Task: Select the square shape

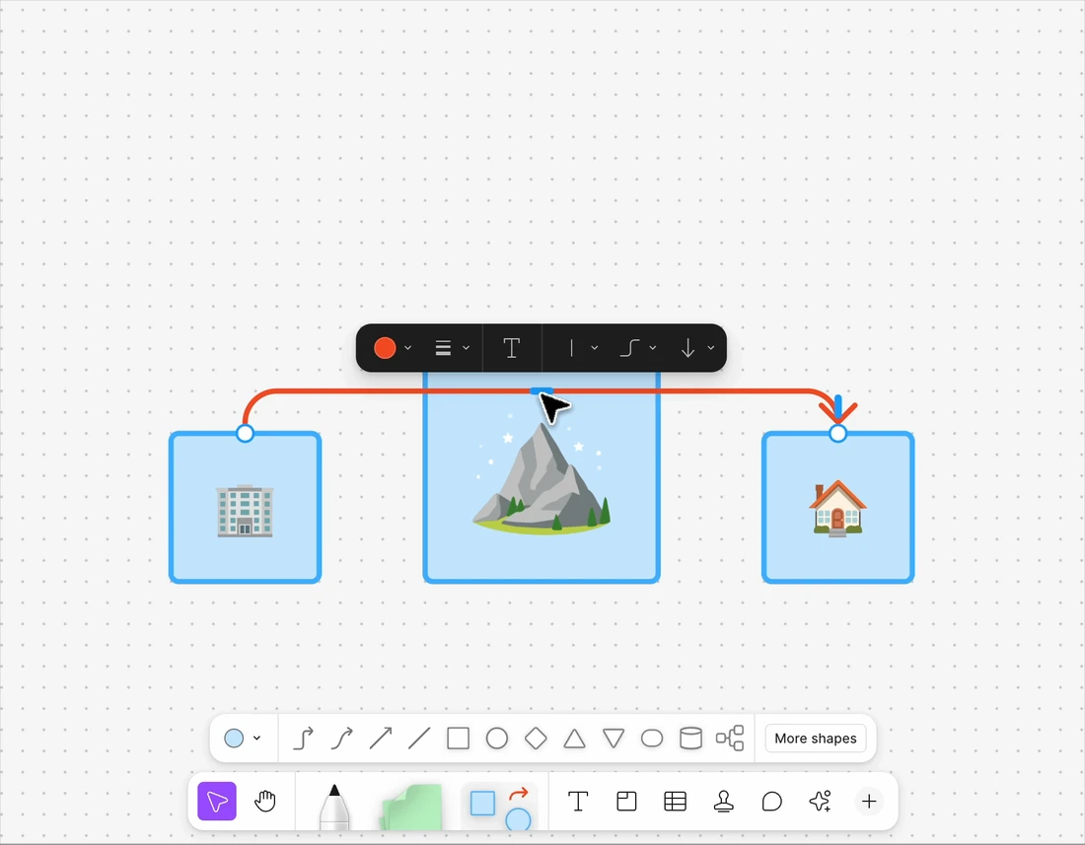Action: (x=458, y=738)
